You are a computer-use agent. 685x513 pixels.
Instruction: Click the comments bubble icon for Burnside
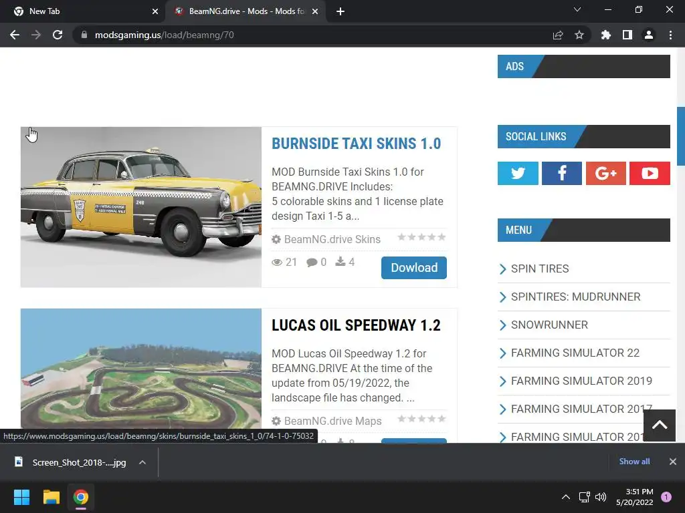coord(312,262)
